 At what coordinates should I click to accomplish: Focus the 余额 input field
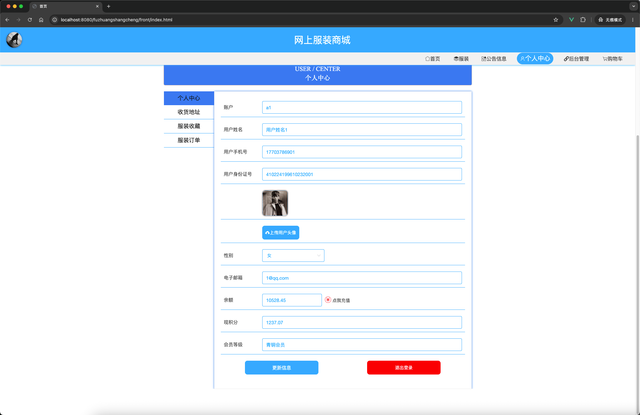click(292, 300)
